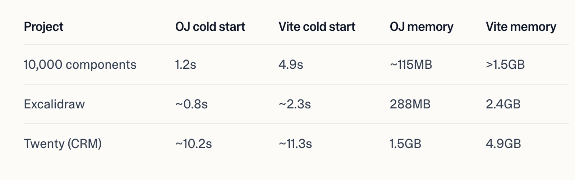Click the OJ cold start column header
Viewport: 575px width, 180px height.
[210, 27]
